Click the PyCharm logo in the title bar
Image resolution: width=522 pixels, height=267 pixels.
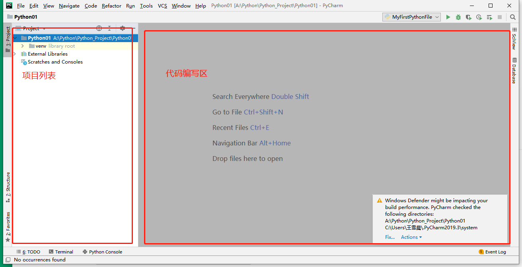(9, 6)
